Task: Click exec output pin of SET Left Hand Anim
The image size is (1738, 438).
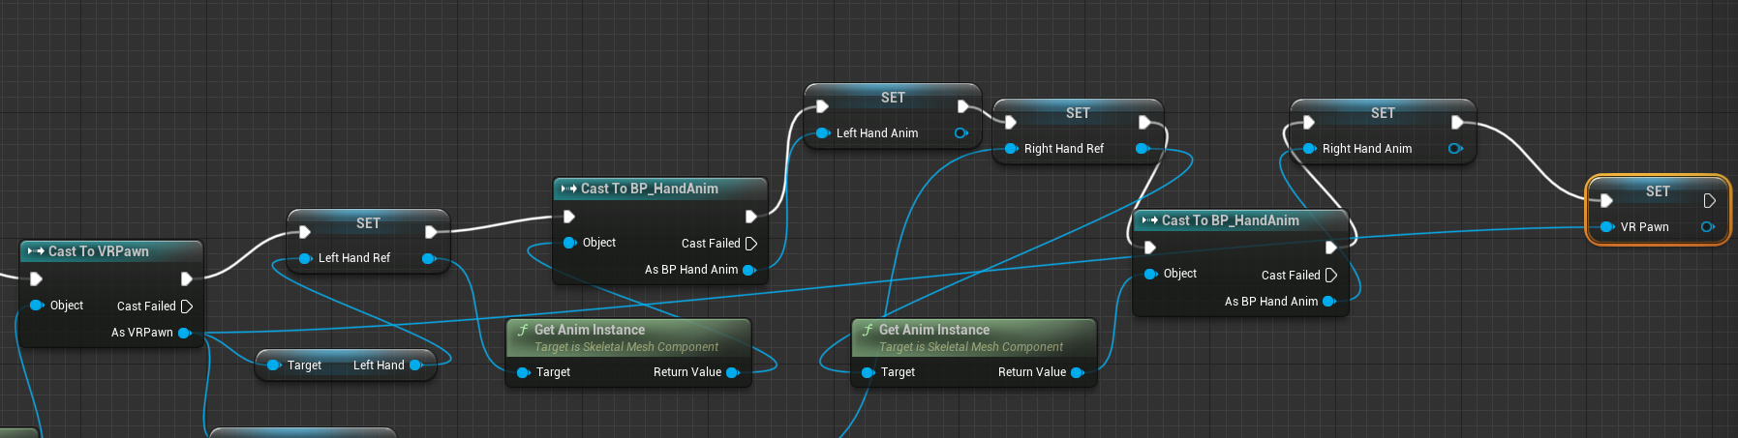Action: pos(962,106)
